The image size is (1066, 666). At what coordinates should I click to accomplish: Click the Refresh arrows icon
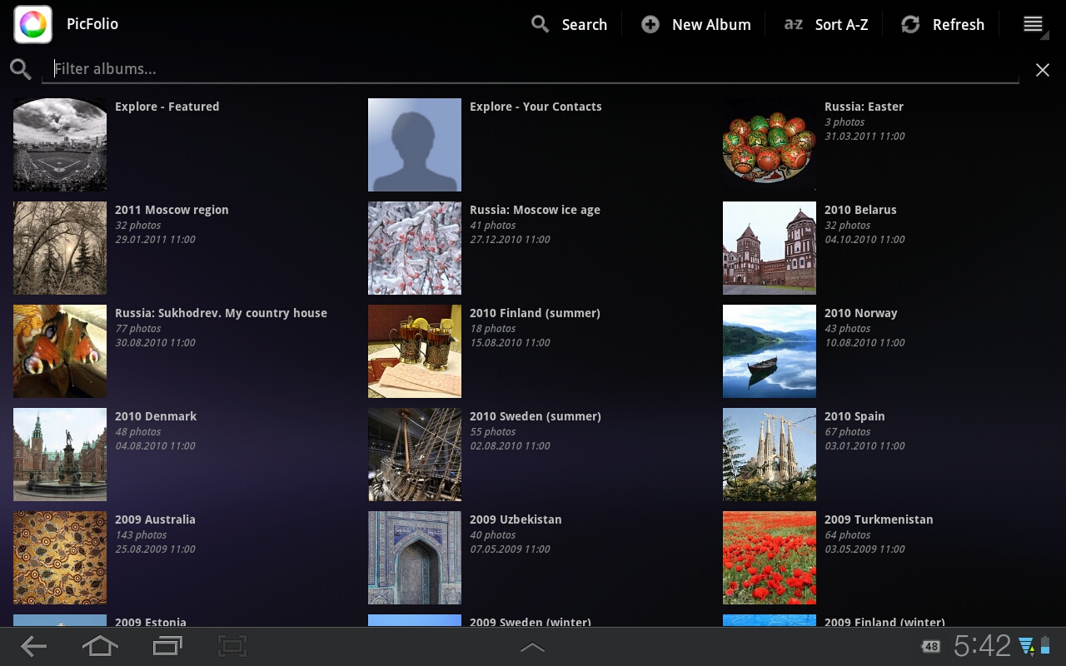[x=910, y=25]
